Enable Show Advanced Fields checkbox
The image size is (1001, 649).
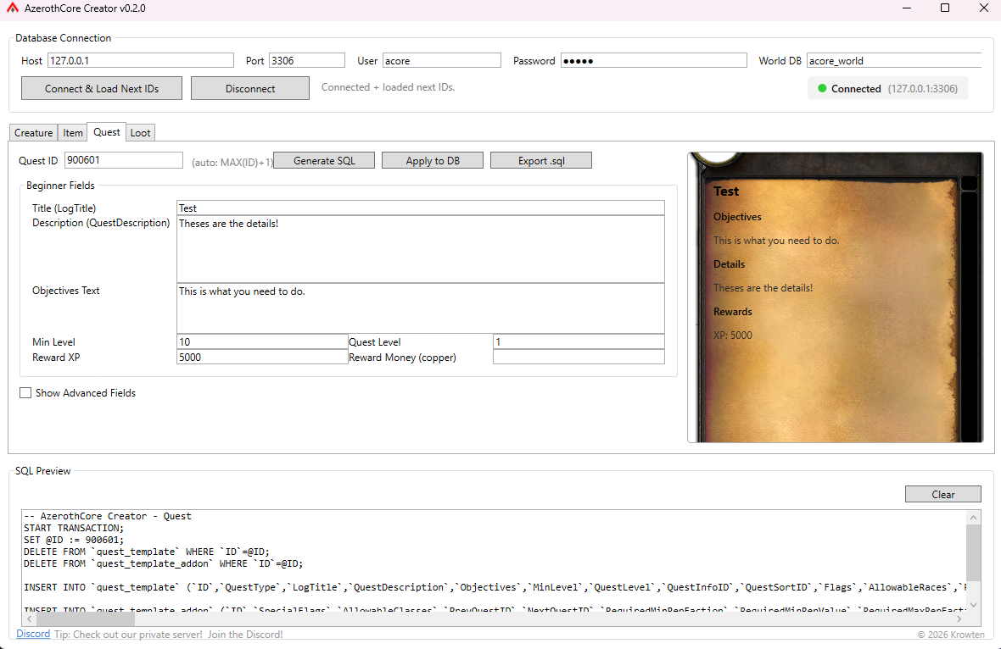[25, 393]
